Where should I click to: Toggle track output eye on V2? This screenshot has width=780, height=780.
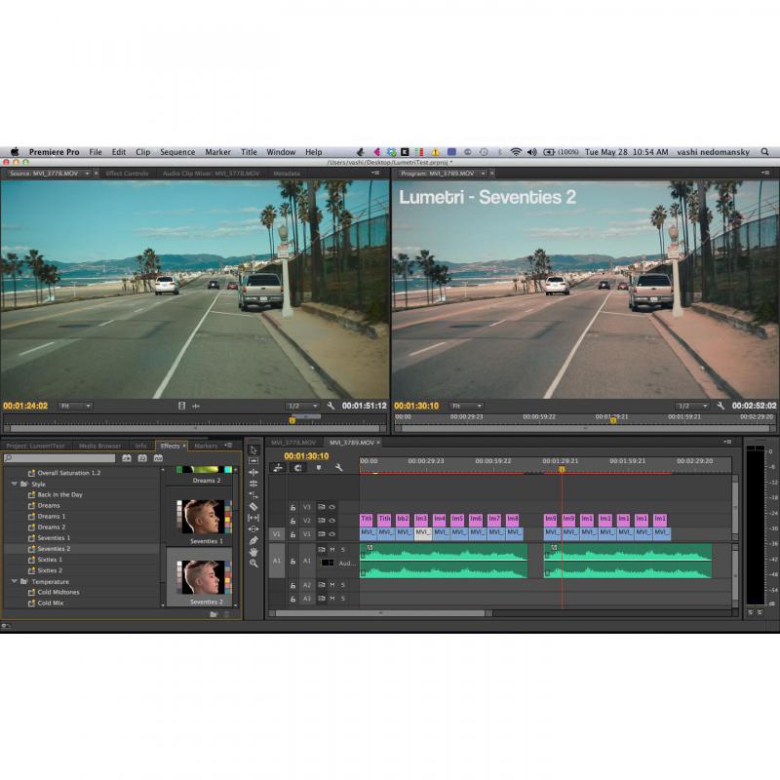pyautogui.click(x=331, y=521)
